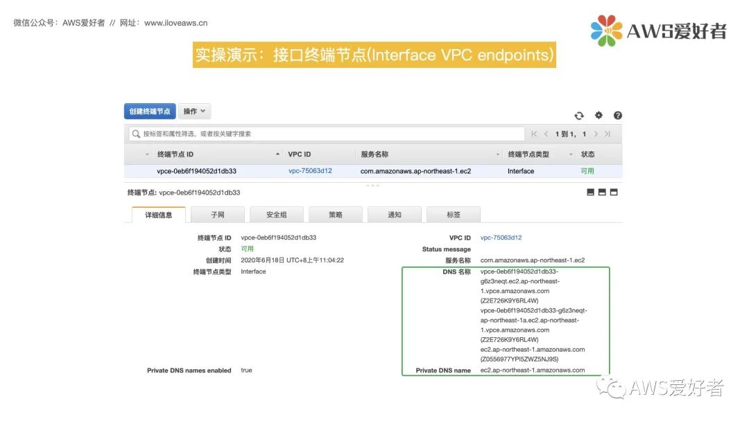The width and height of the screenshot is (749, 421).
Task: Switch to 详细信息 tab
Action: click(x=159, y=215)
